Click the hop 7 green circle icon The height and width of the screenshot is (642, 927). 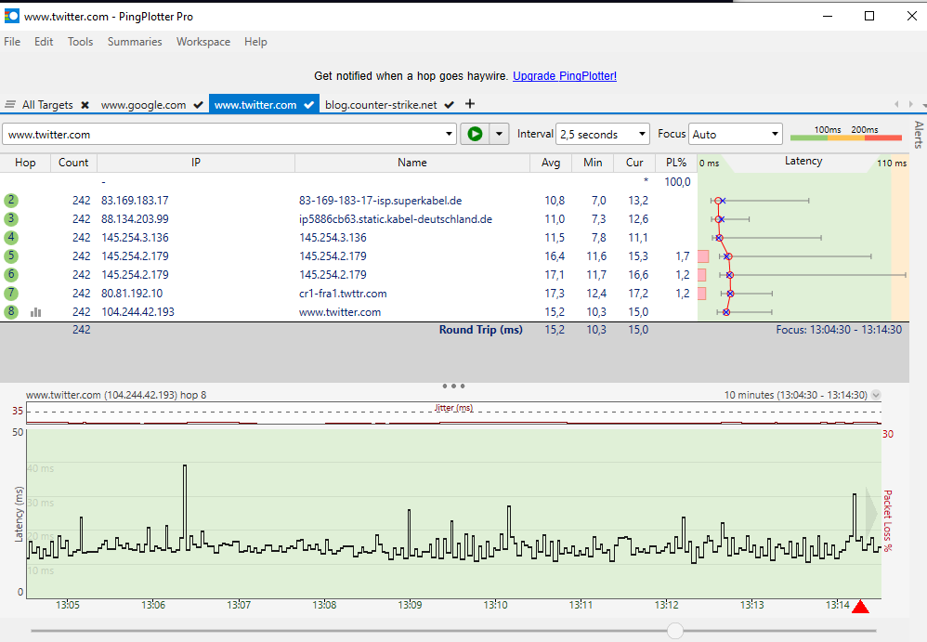coord(10,294)
